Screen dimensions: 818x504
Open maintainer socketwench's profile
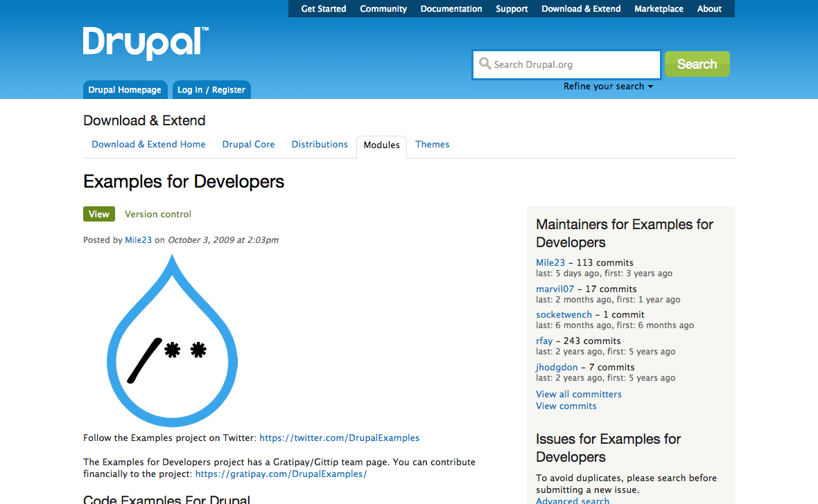[564, 315]
